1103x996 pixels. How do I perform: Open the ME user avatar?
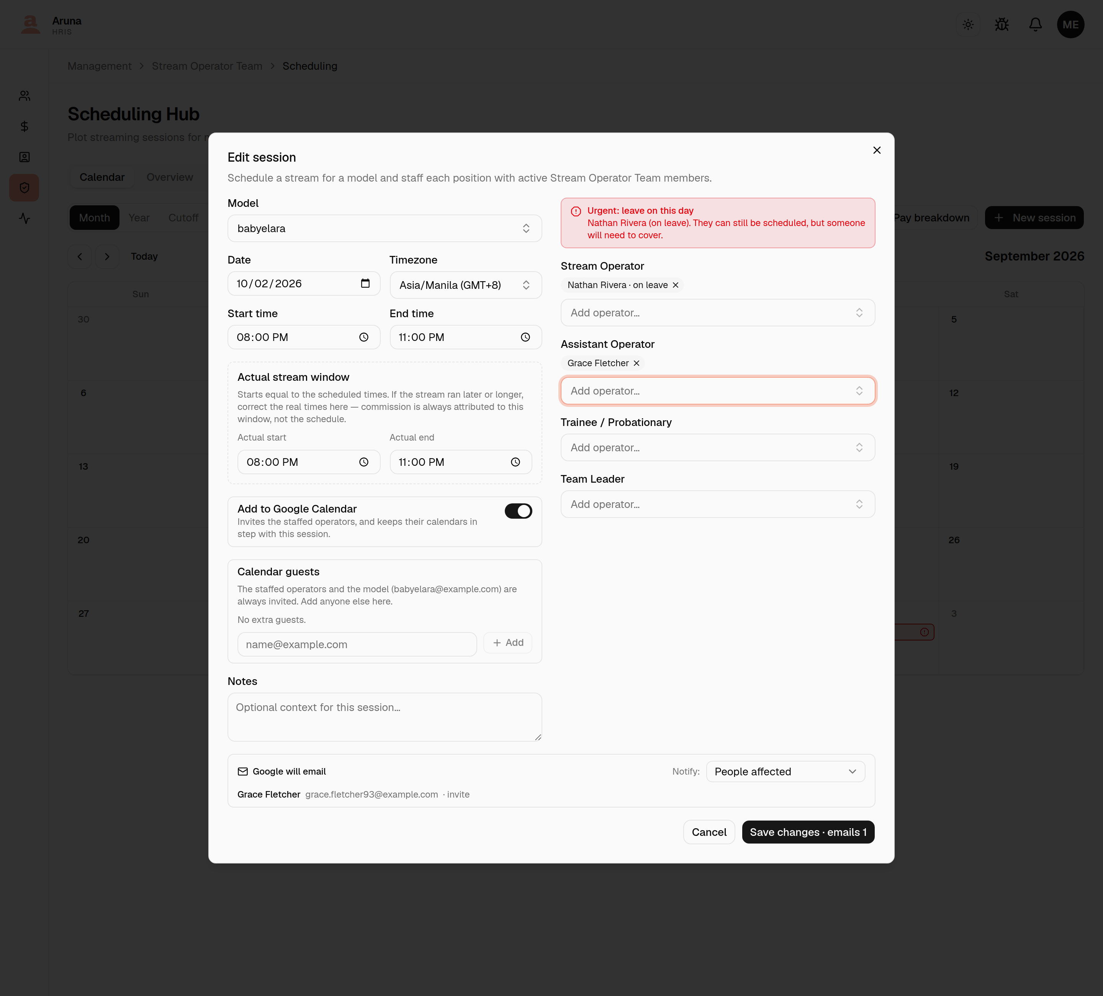coord(1070,25)
